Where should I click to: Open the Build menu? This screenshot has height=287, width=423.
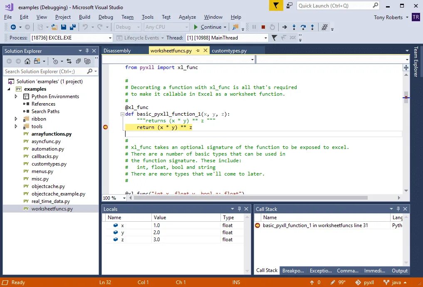coord(84,17)
